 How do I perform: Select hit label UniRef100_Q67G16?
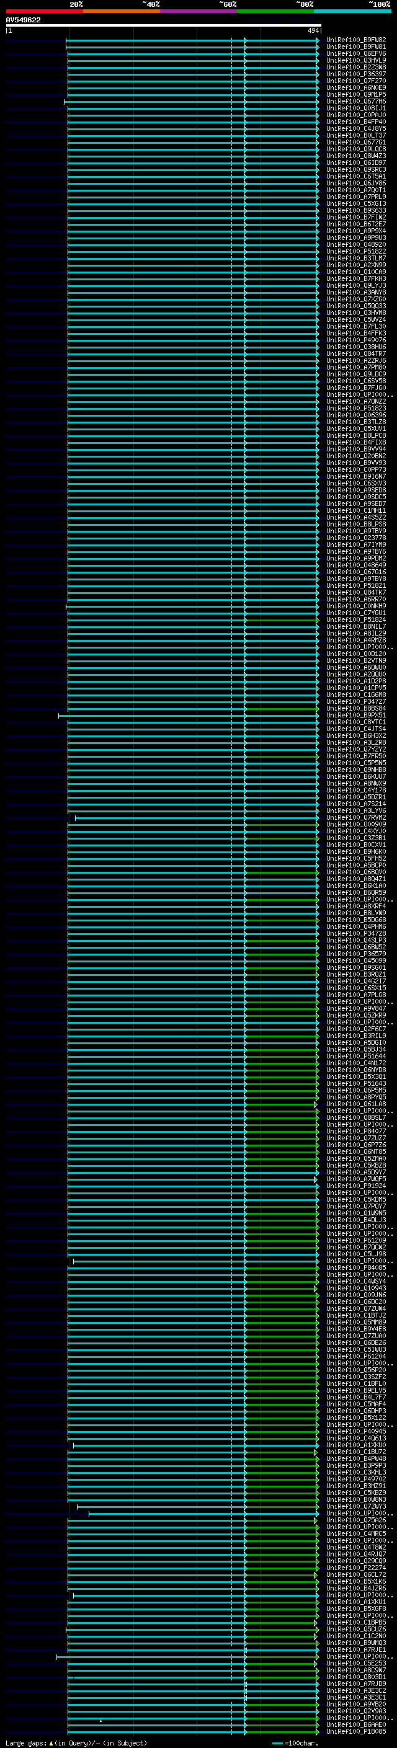click(x=355, y=572)
